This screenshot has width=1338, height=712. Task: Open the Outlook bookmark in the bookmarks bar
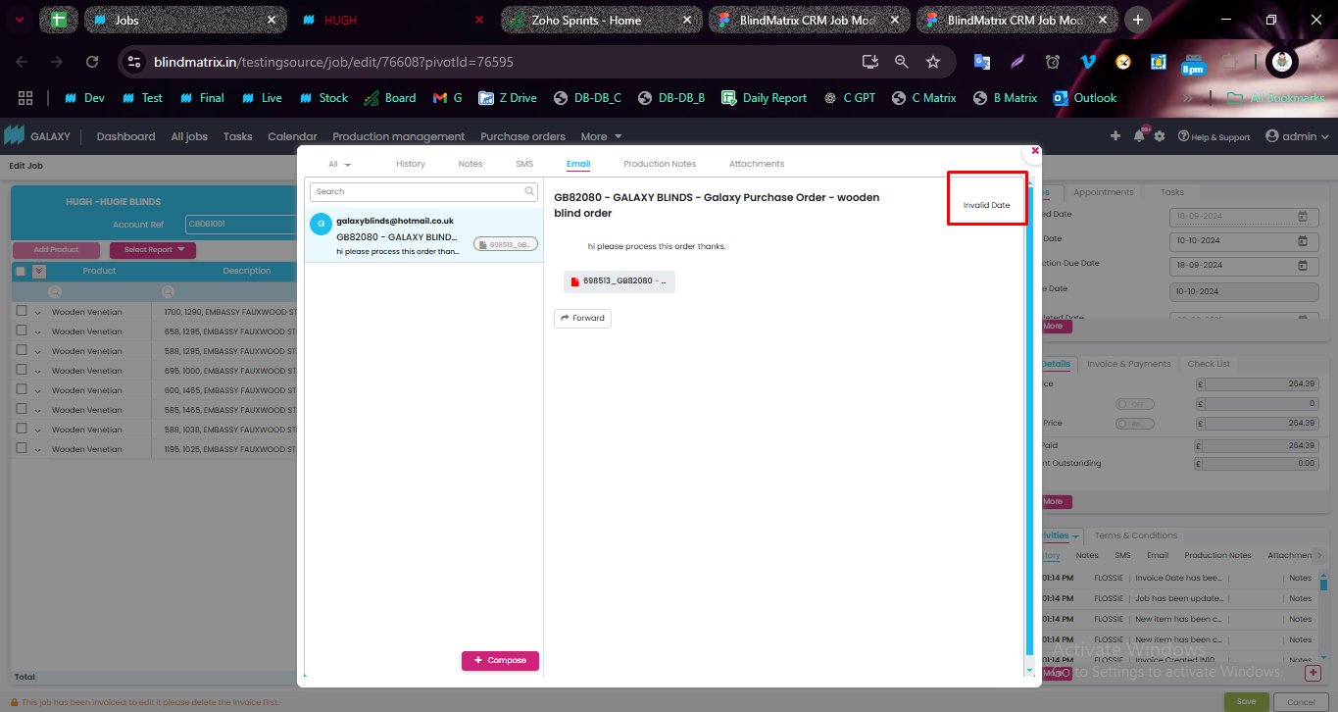coord(1084,98)
